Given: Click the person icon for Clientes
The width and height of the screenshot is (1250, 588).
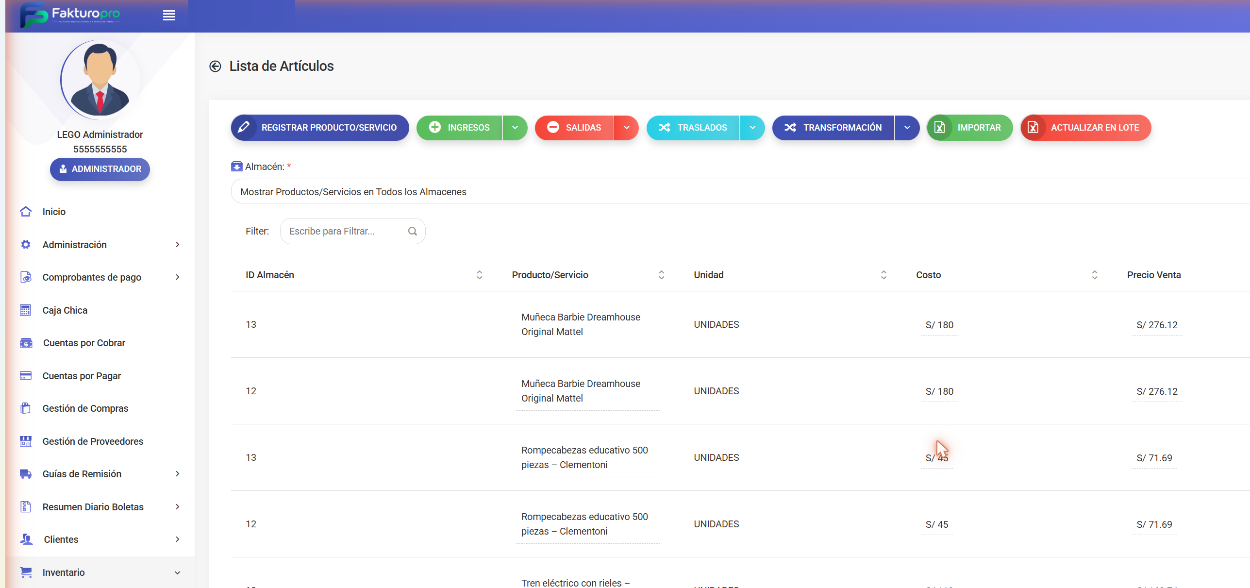Looking at the screenshot, I should 26,539.
